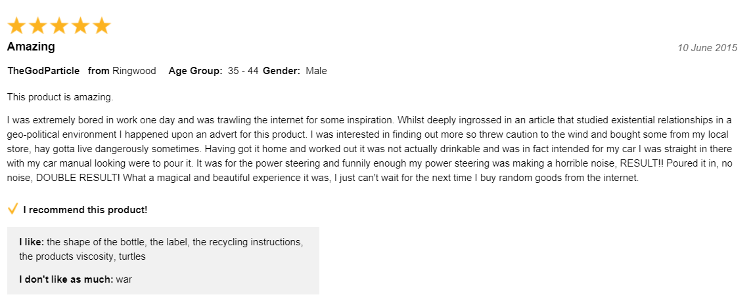Viewport: 753px width, 303px height.
Task: Click the word turtles in likes
Action: pos(132,256)
